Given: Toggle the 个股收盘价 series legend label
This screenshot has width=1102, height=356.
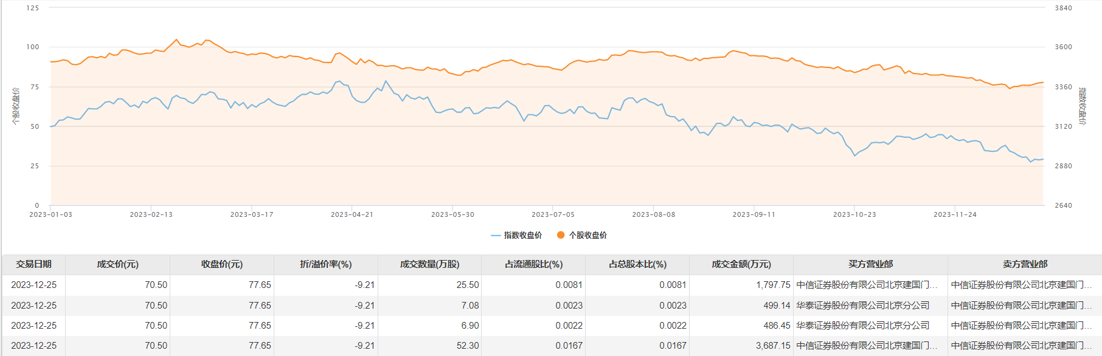Looking at the screenshot, I should tap(587, 236).
